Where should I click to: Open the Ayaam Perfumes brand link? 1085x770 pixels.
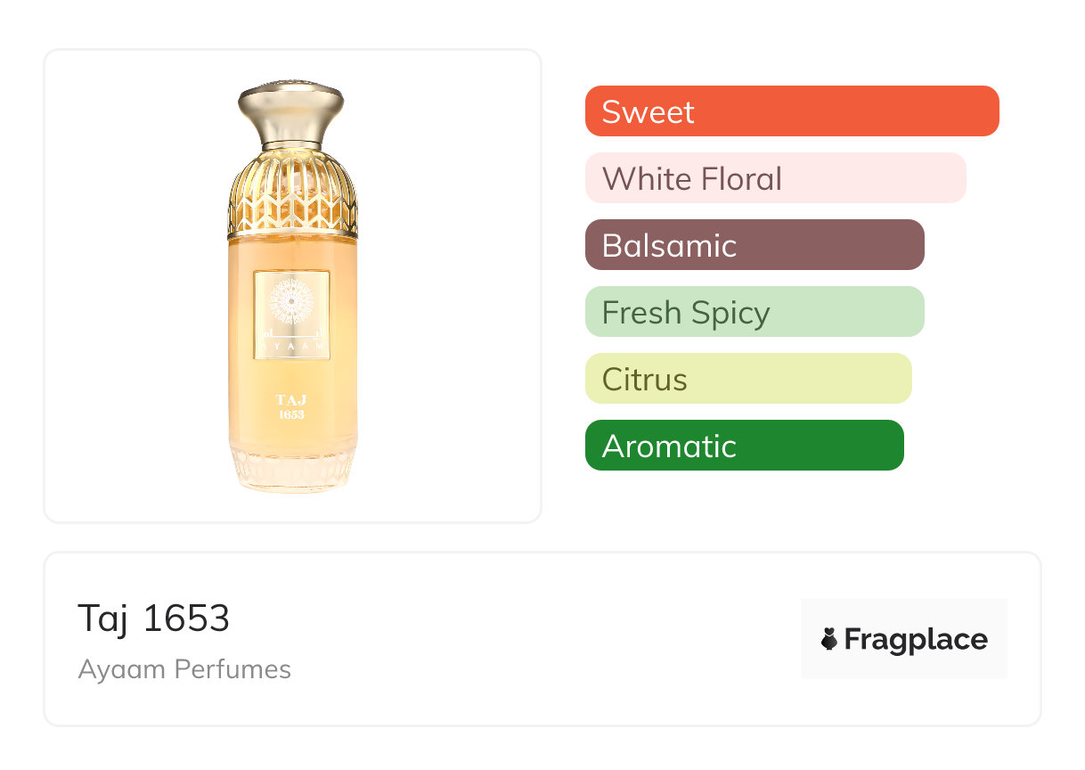pos(184,669)
